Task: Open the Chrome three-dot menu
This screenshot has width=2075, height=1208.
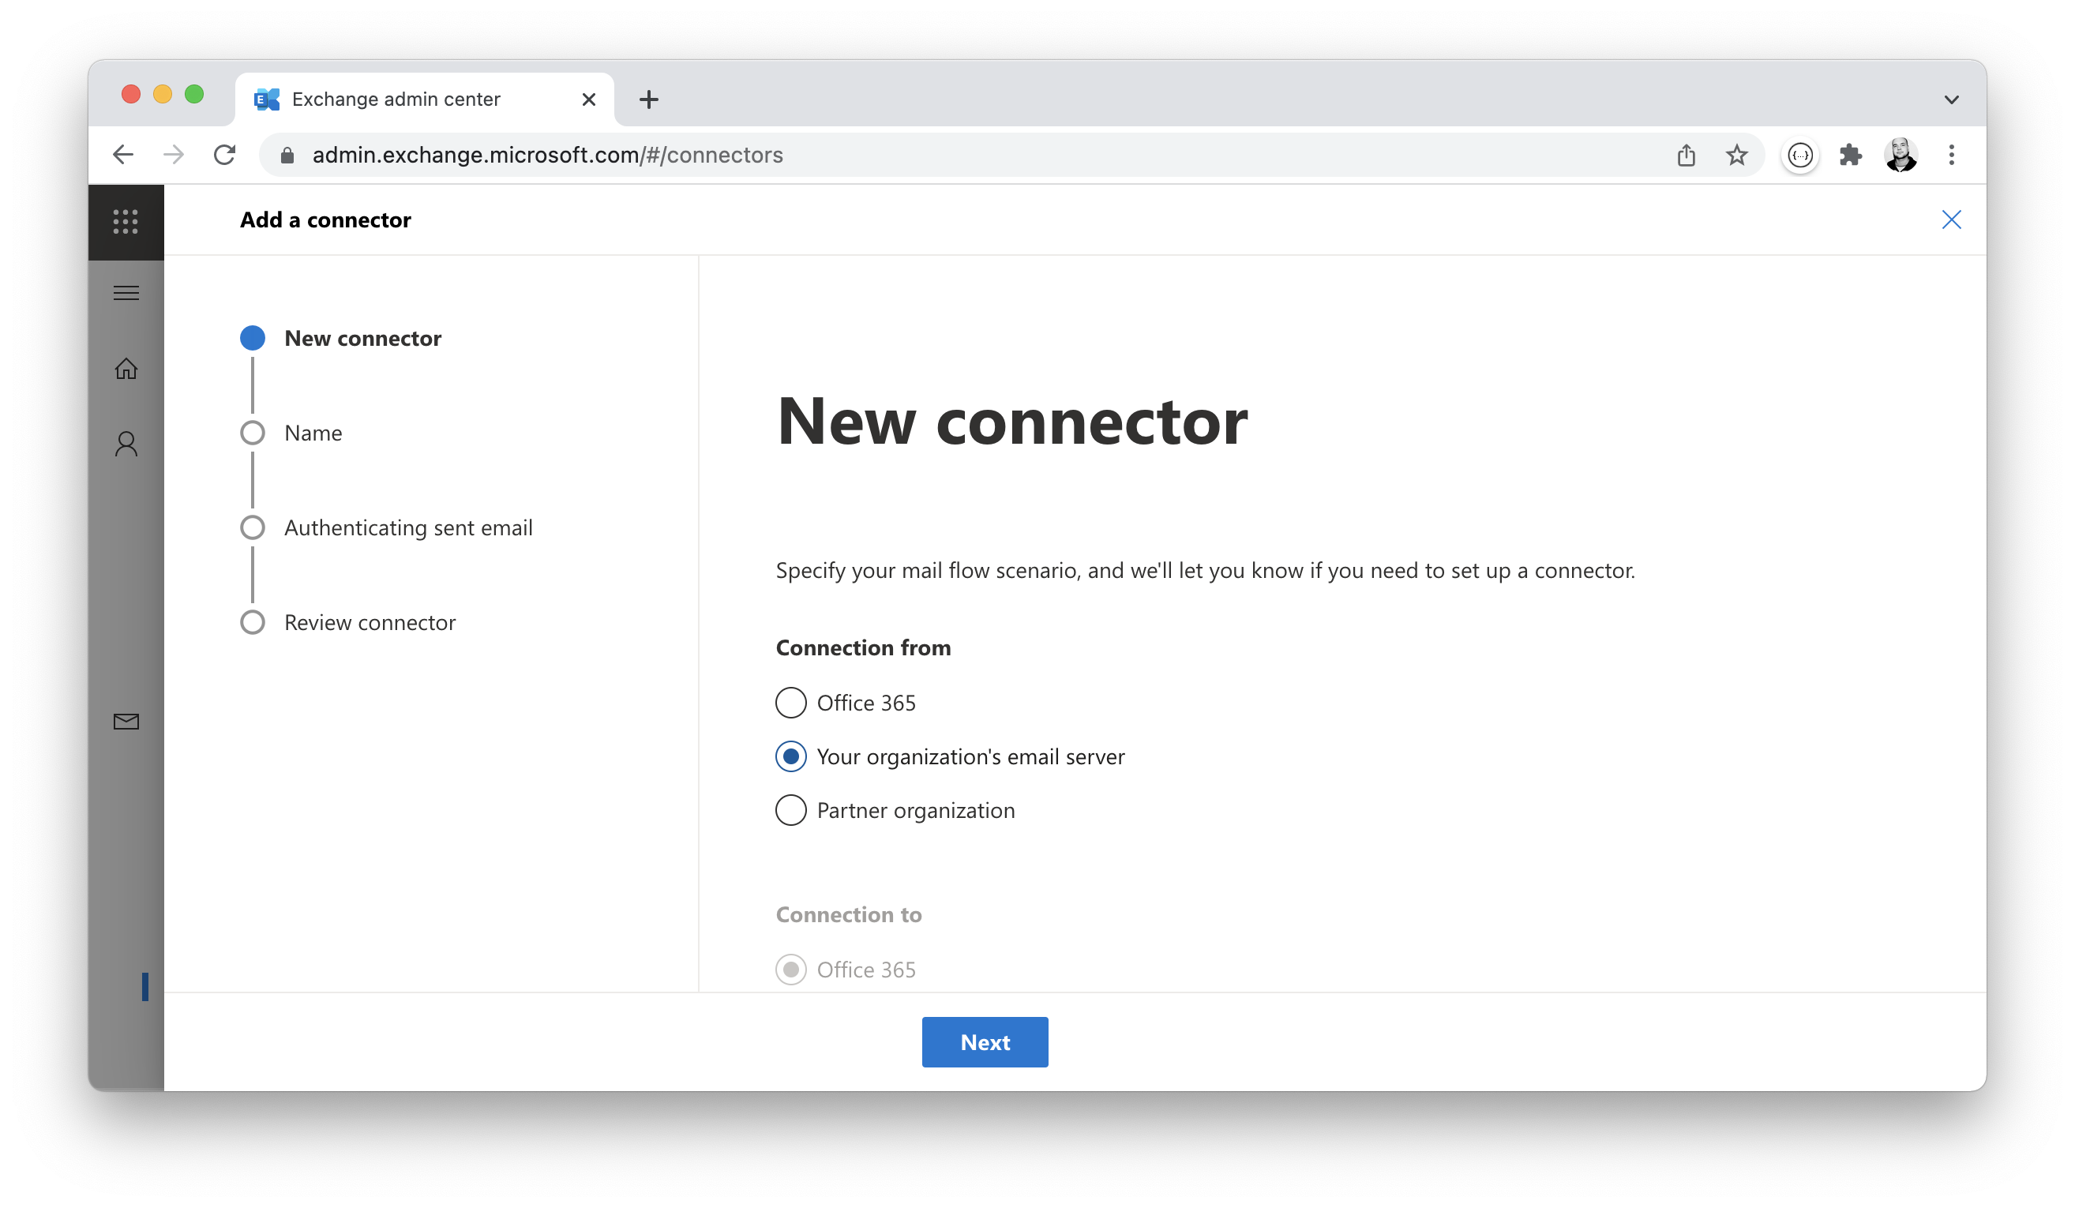Action: [x=1951, y=155]
